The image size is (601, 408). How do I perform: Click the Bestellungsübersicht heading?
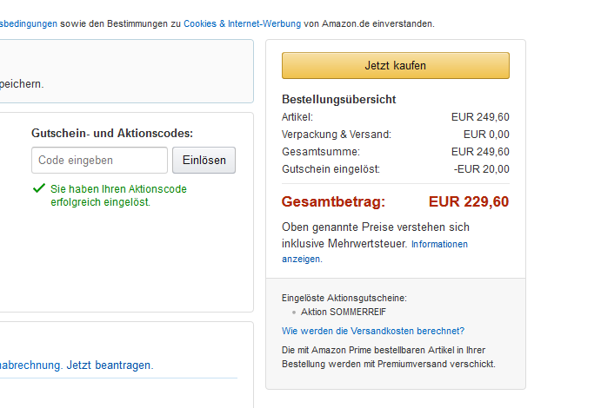pos(339,100)
